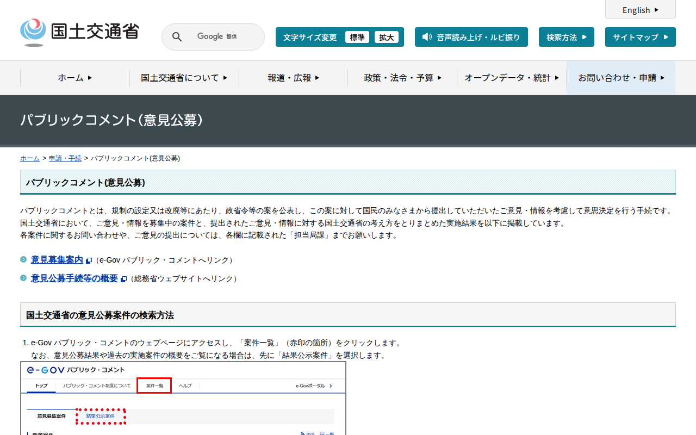
Task: Set font size to 拡大
Action: tap(387, 37)
